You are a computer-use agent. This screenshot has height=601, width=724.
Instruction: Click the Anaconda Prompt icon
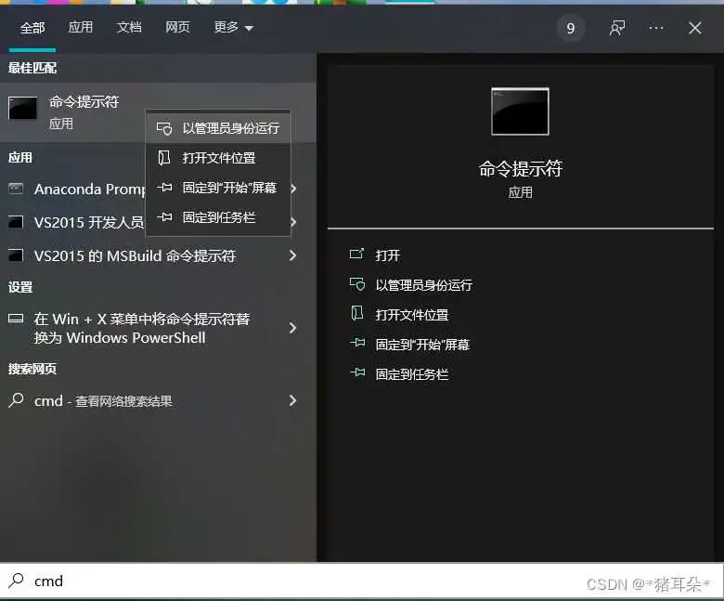[16, 189]
